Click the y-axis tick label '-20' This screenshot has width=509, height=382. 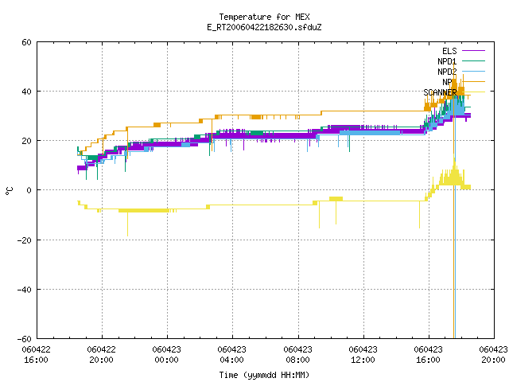coord(25,240)
